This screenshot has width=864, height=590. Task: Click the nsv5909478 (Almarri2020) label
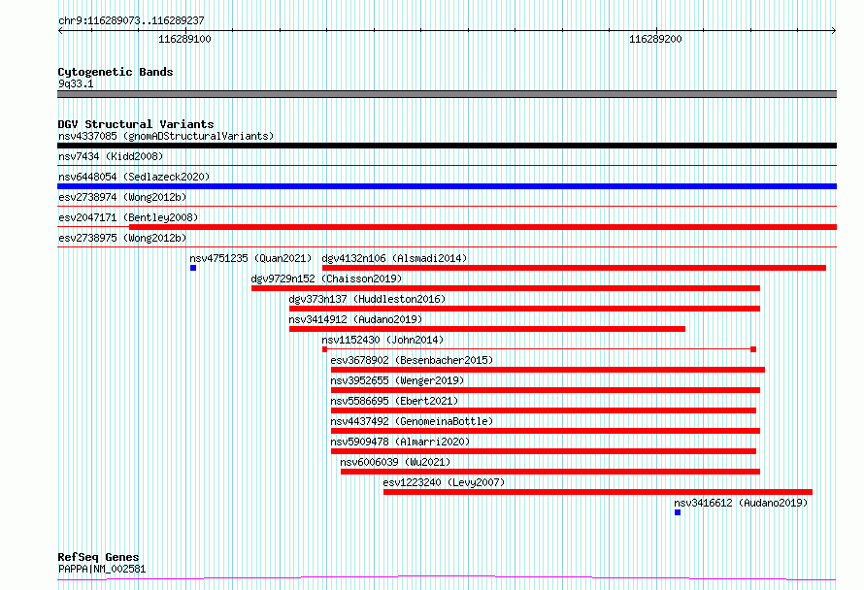click(x=400, y=442)
